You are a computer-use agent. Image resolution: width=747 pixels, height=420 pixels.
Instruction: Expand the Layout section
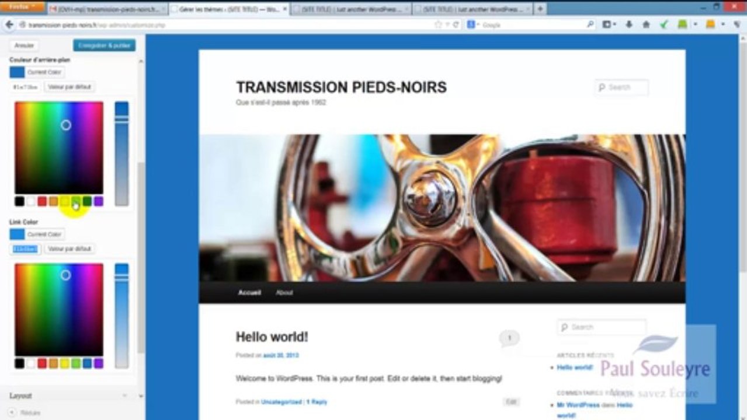[71, 395]
